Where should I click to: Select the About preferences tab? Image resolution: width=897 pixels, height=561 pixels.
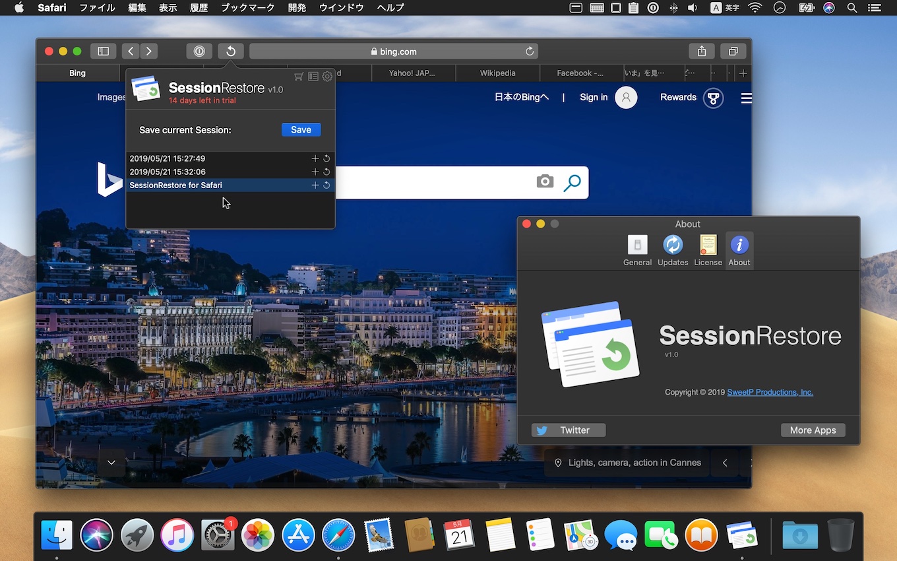pyautogui.click(x=739, y=250)
